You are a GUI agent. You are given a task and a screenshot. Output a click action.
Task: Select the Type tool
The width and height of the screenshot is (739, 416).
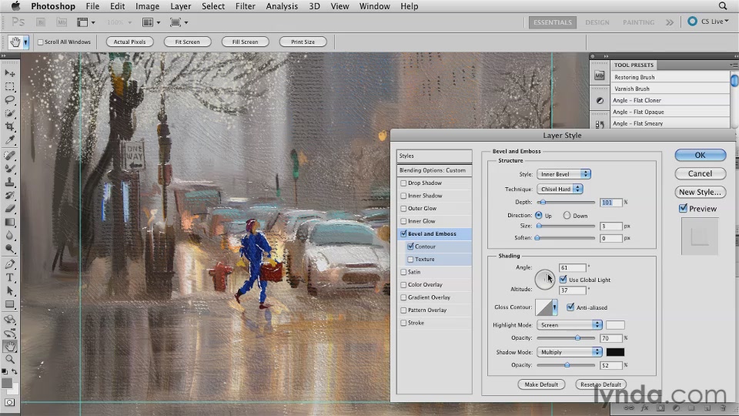pos(9,277)
